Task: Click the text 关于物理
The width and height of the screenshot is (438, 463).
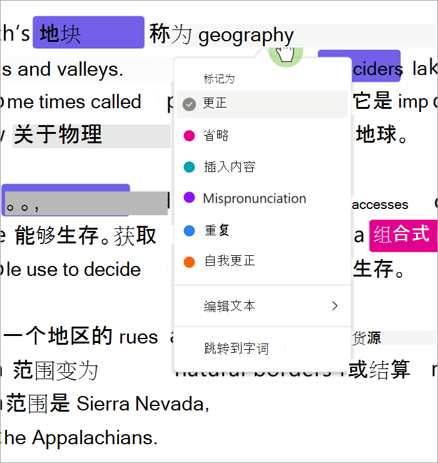Action: pos(58,135)
